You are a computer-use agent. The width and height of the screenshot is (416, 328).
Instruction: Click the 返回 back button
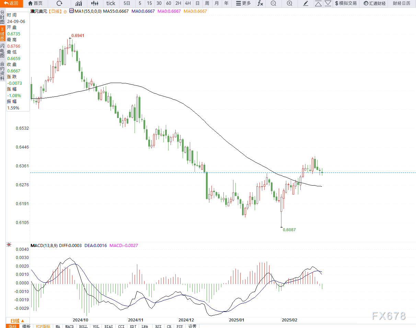point(11,3)
